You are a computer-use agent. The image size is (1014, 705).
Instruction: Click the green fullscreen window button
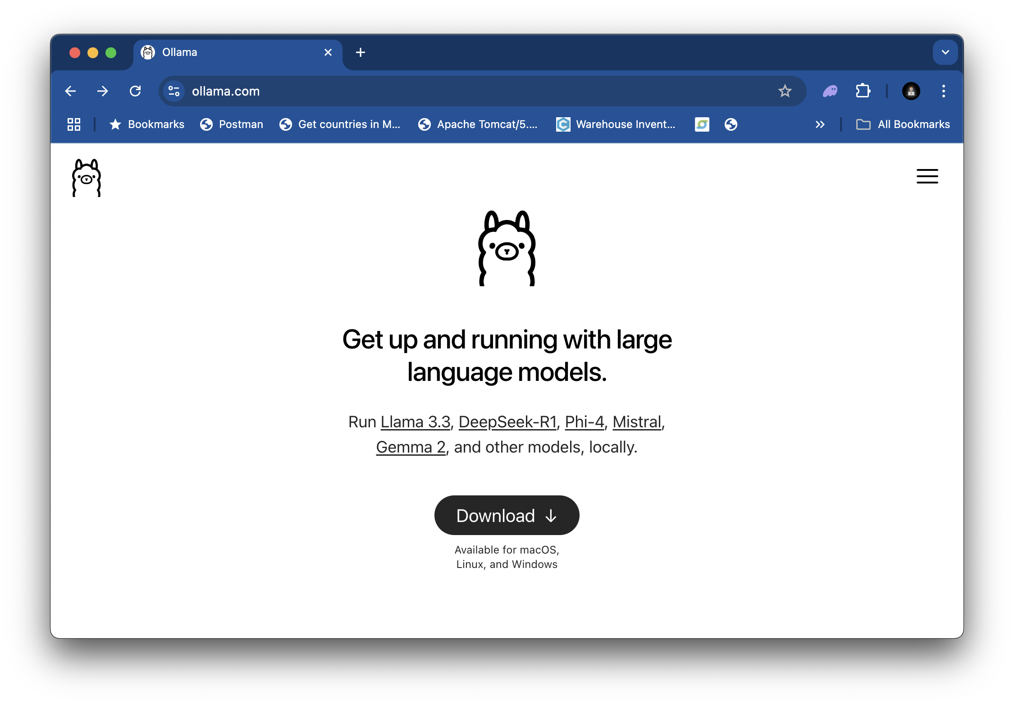[111, 53]
